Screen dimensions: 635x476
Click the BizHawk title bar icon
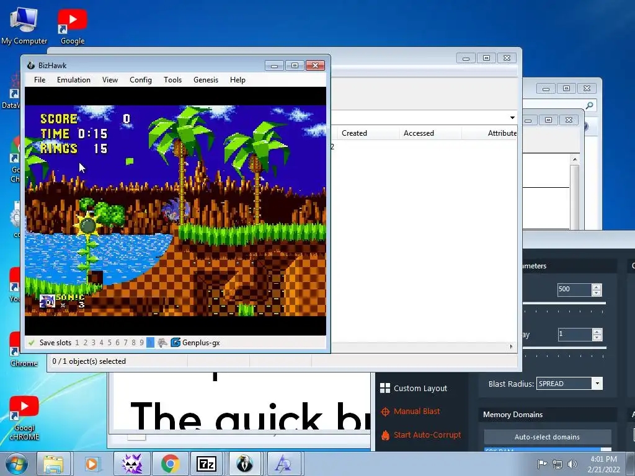31,65
